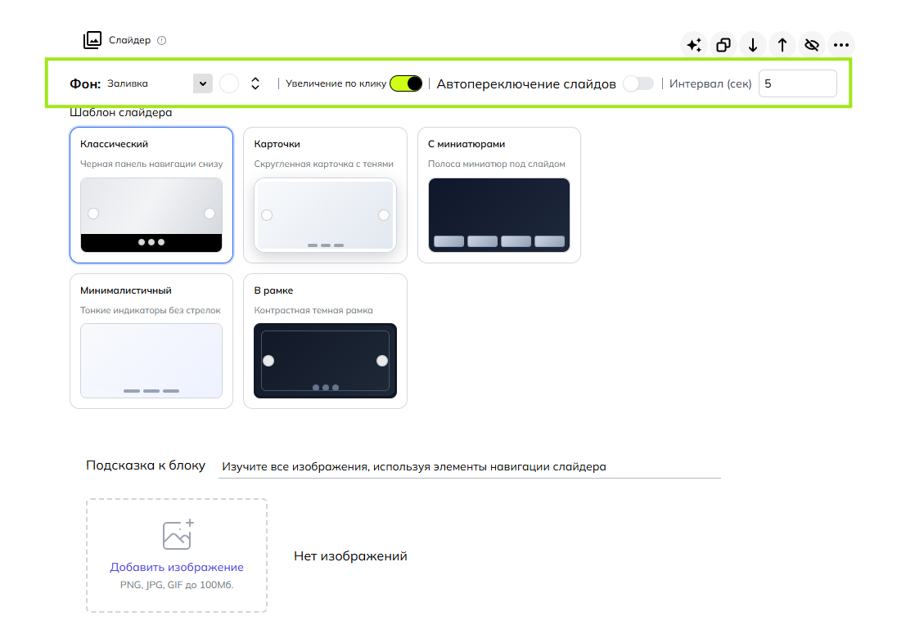Move the block down with arrow icon
This screenshot has height=643, width=897.
click(753, 45)
